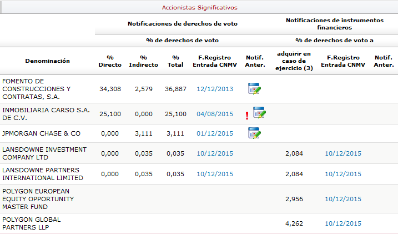The image size is (398, 234).
Task: Select LANSDOWNE INVESTMENT COMPANY LTD name
Action: coord(44,153)
